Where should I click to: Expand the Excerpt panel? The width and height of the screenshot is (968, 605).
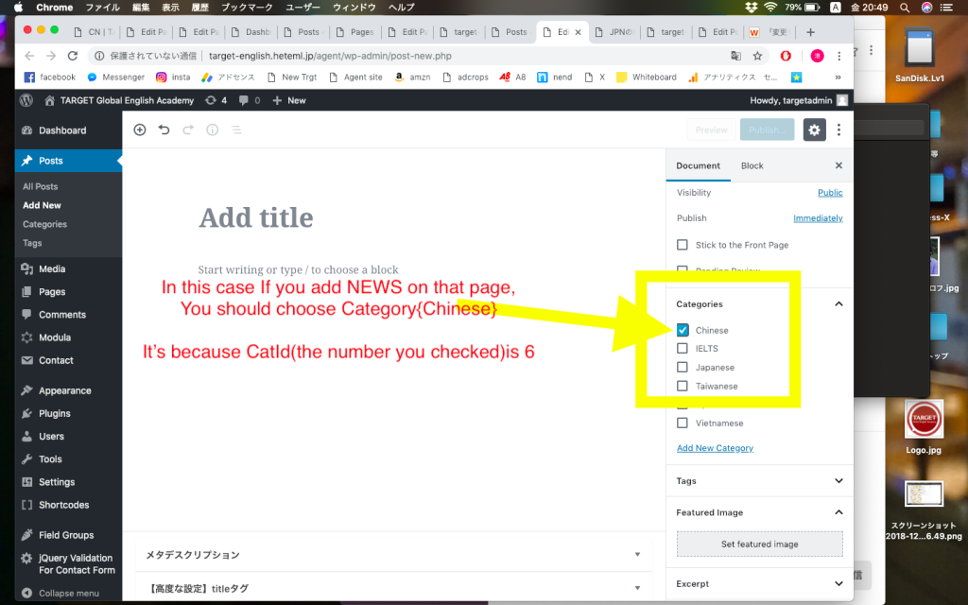(838, 584)
